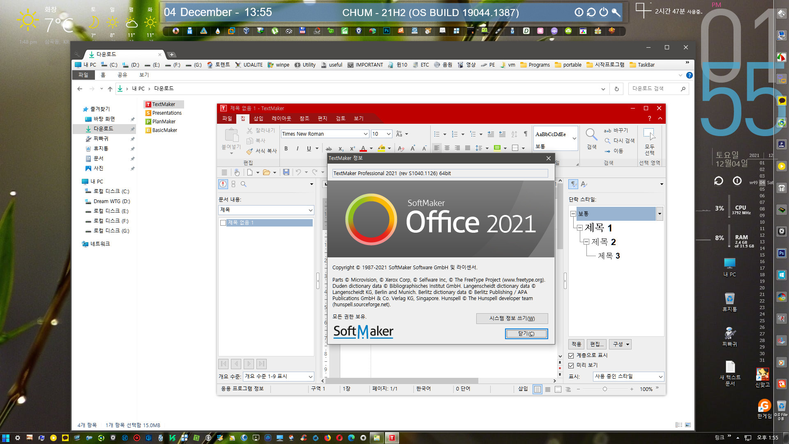789x444 pixels.
Task: Click the green paragraph shading color icon
Action: tap(497, 148)
